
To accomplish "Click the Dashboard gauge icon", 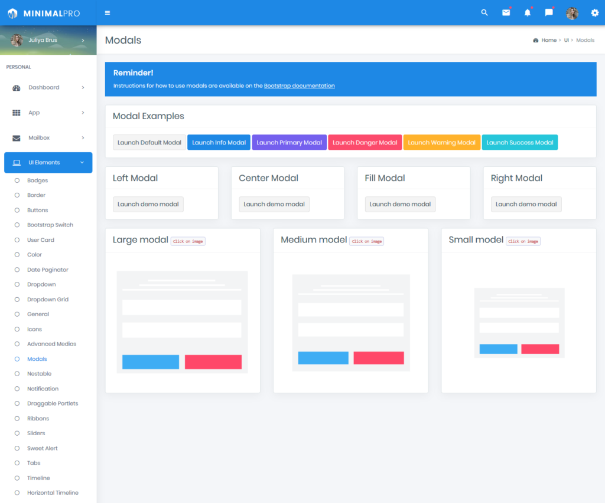I will pyautogui.click(x=16, y=88).
